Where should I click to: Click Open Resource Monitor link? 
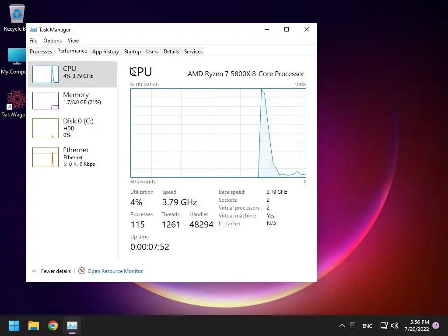pos(115,271)
